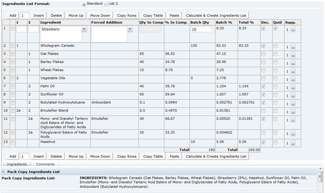Click the Vegetable Oils ingredient cell

(65, 79)
